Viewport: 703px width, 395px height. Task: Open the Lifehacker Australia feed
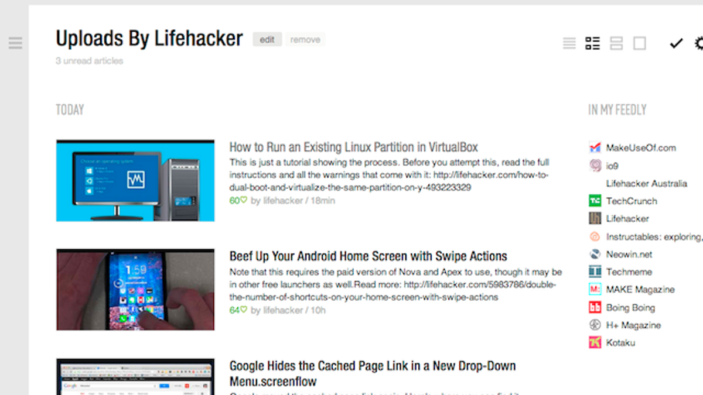[x=646, y=183]
